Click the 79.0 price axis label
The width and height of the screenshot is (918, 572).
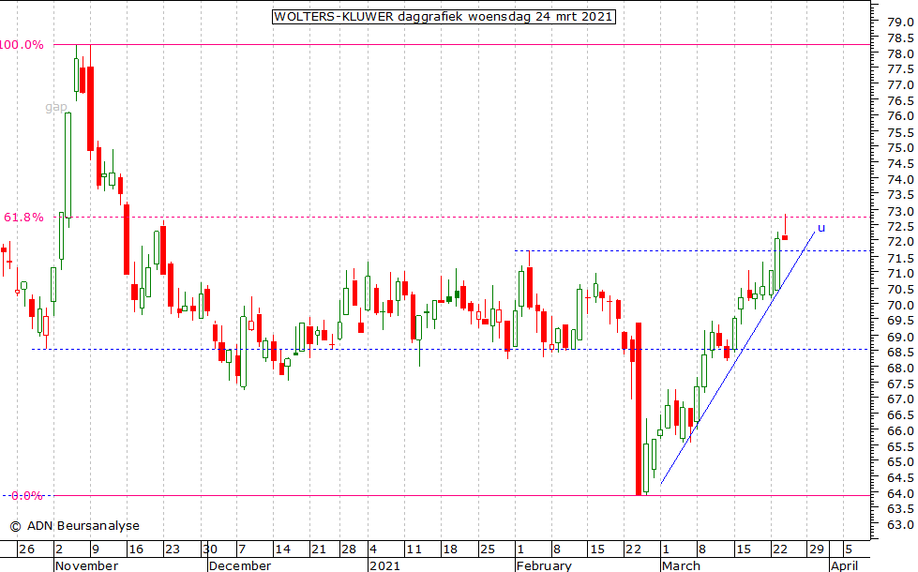[x=900, y=23]
